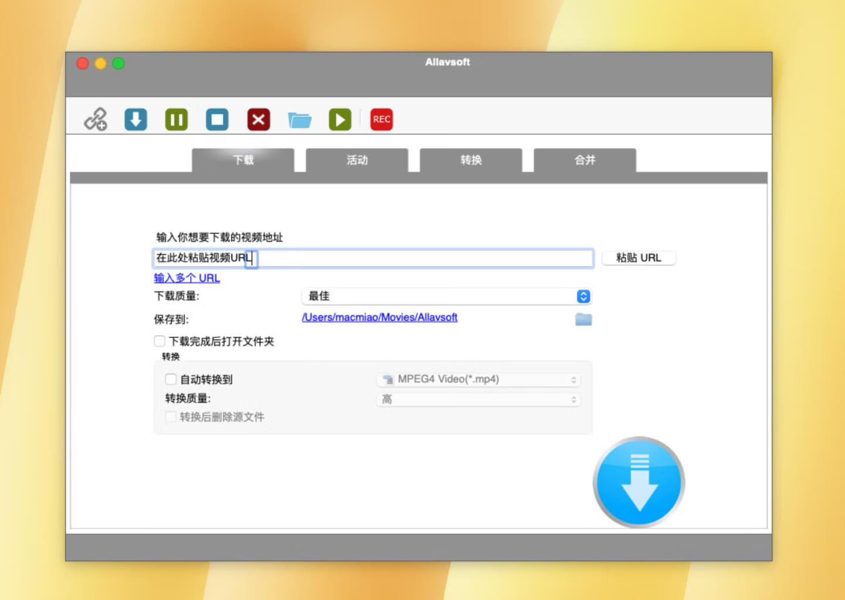Browse save location with the folder icon
This screenshot has width=845, height=600.
[583, 319]
